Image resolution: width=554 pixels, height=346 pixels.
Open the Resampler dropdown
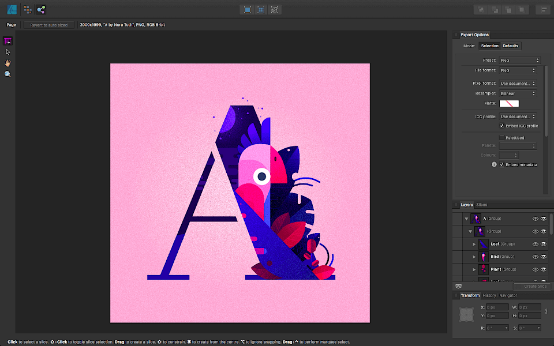pos(518,93)
